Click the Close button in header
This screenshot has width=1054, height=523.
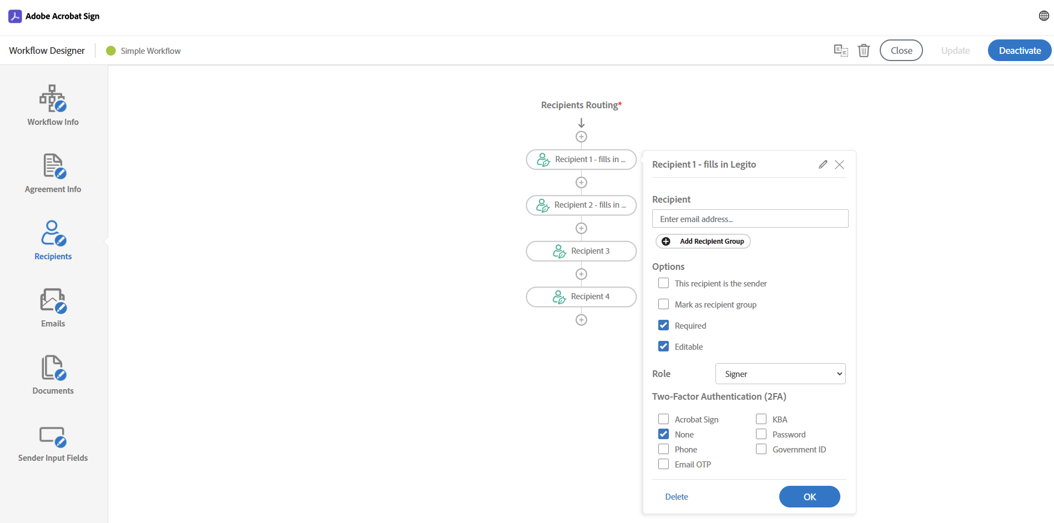coord(901,51)
